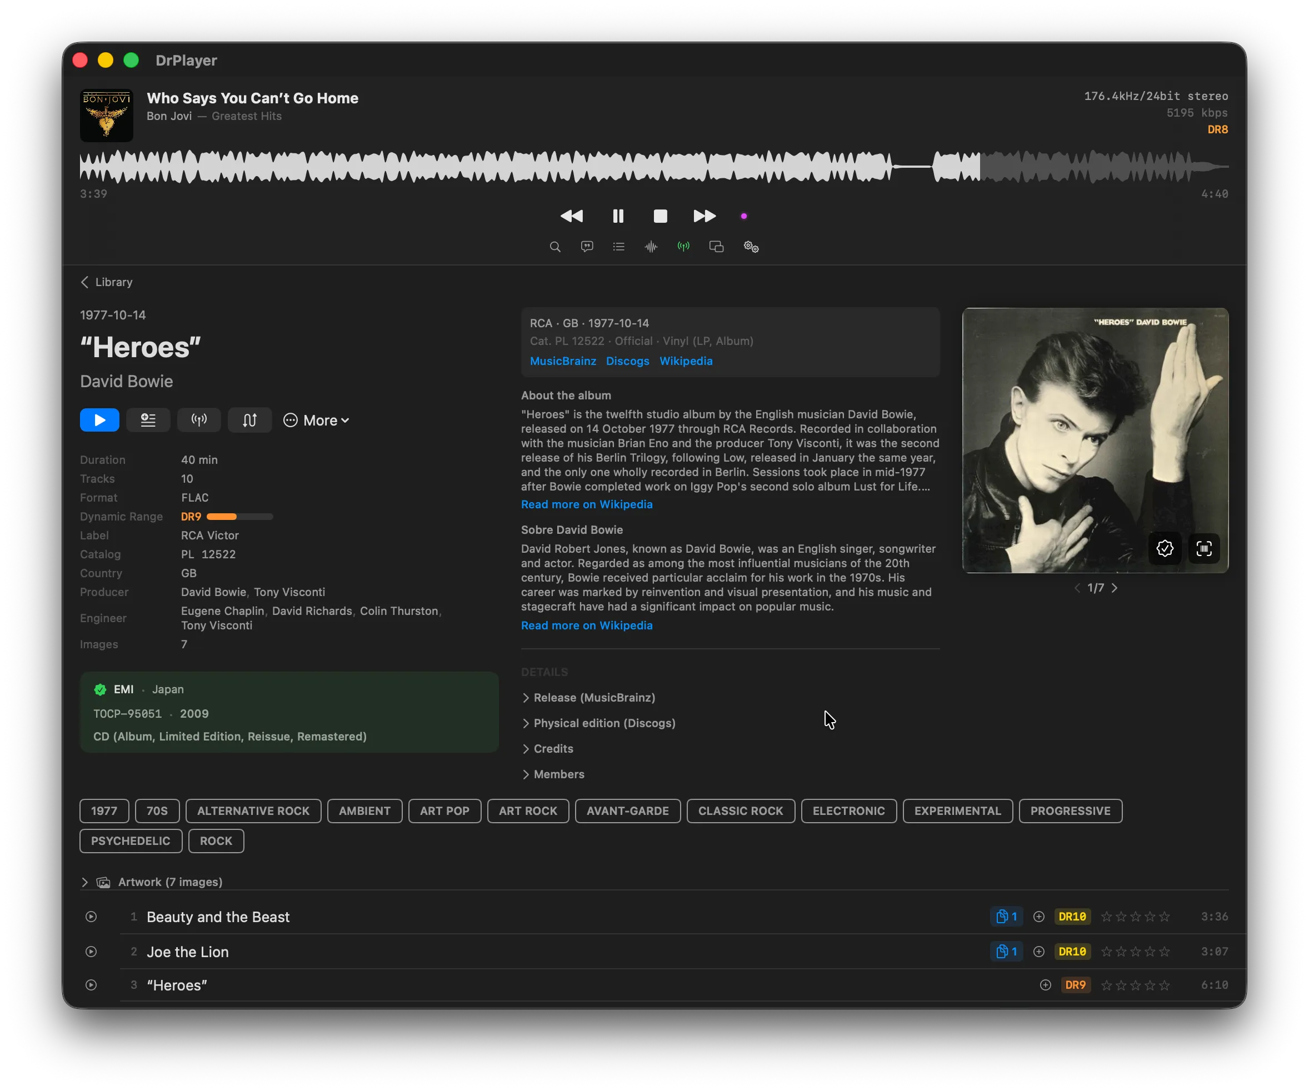Select the AMBIENT tag
This screenshot has height=1091, width=1309.
pyautogui.click(x=364, y=811)
